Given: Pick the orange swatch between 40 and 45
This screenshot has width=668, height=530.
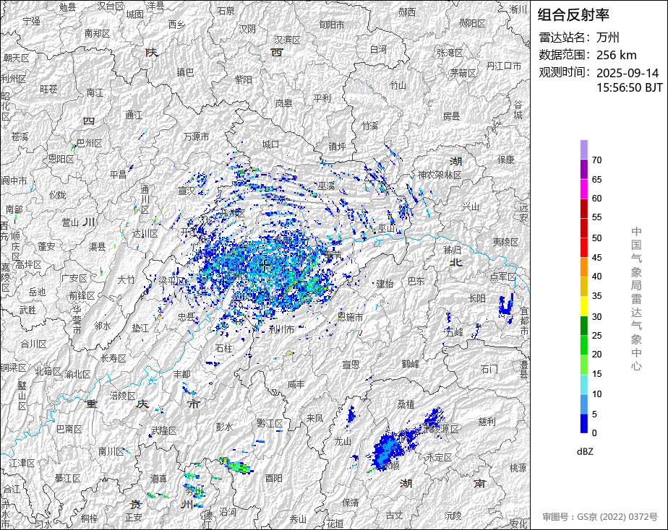Looking at the screenshot, I should click(584, 267).
